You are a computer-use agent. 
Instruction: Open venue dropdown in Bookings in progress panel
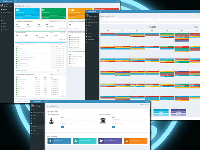click(56, 44)
